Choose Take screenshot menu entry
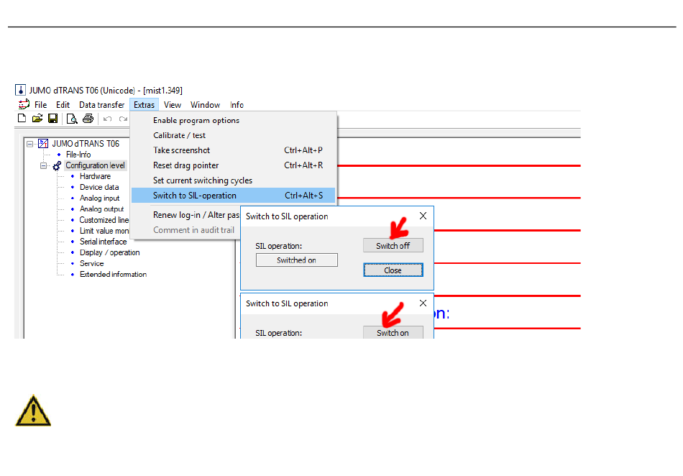This screenshot has width=683, height=476. [234, 150]
